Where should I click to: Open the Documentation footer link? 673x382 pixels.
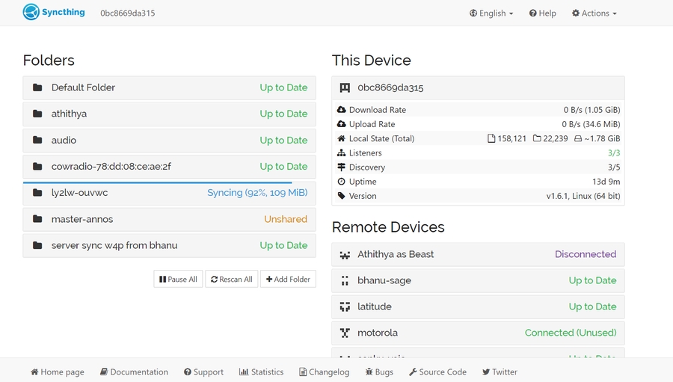(134, 372)
